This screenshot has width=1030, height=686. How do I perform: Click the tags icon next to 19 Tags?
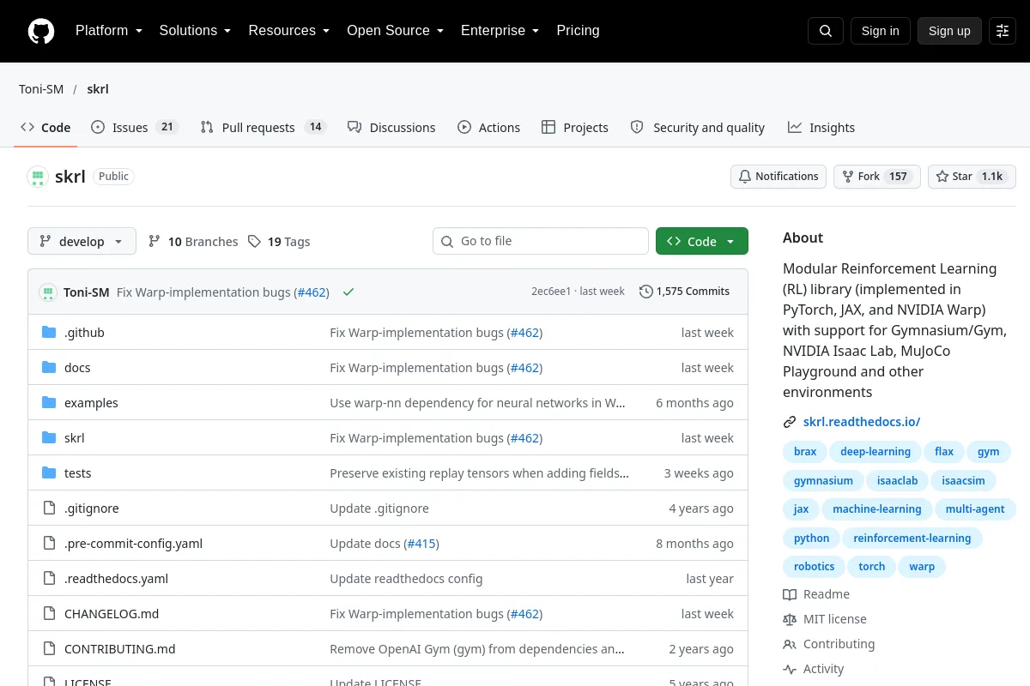(x=254, y=242)
